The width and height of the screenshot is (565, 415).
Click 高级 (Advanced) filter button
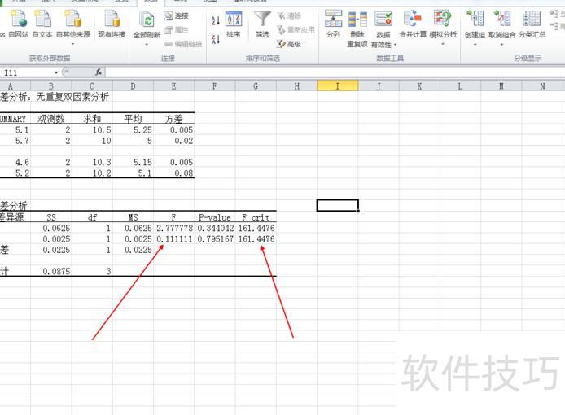pyautogui.click(x=289, y=44)
